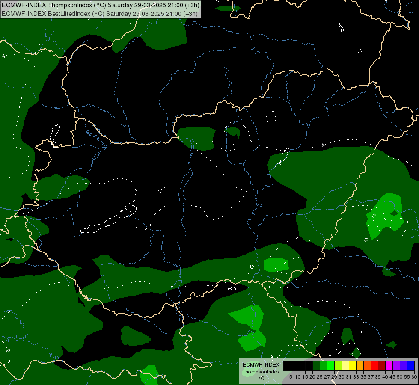419x385 pixels.
Task: Select the medium green 25-27 legend swatch
Action: click(324, 366)
